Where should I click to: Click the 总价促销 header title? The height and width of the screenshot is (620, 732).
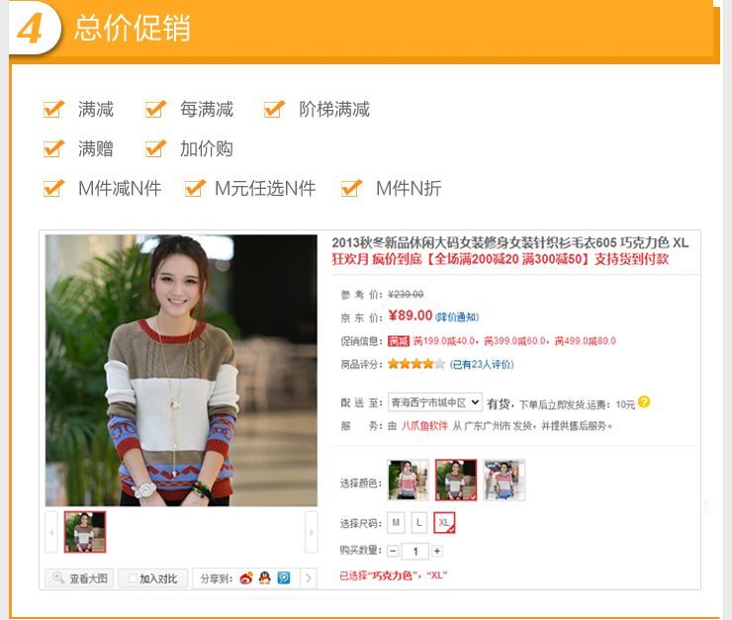[x=133, y=28]
